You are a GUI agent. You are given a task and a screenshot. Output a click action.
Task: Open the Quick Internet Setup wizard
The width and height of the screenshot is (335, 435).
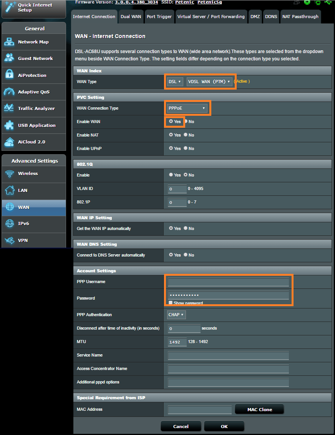tap(33, 8)
